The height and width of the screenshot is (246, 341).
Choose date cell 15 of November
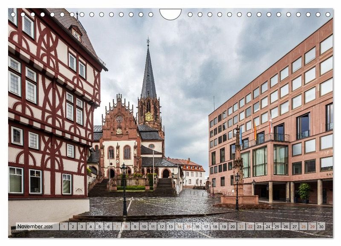188,226
